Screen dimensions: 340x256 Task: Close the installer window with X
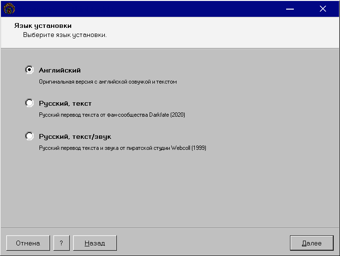click(x=323, y=9)
